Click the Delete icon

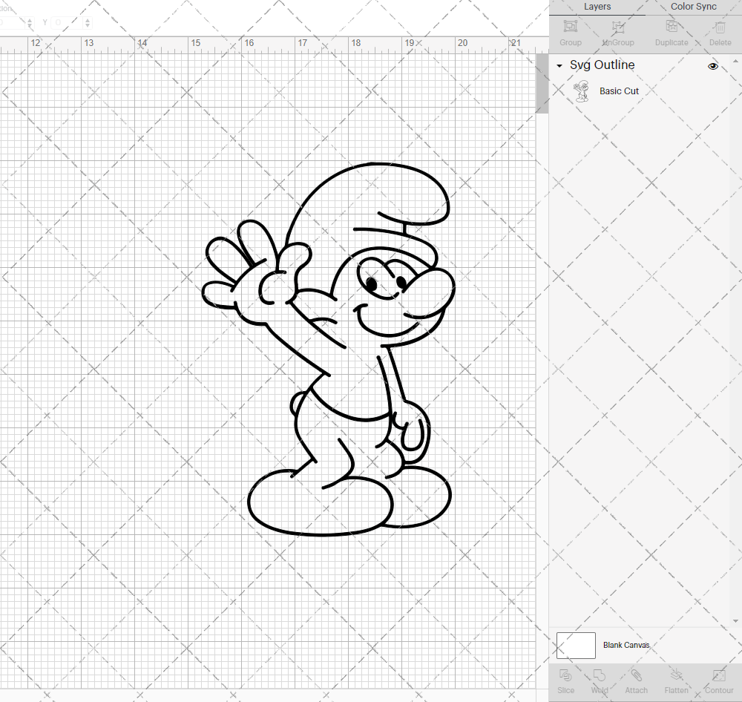719,32
